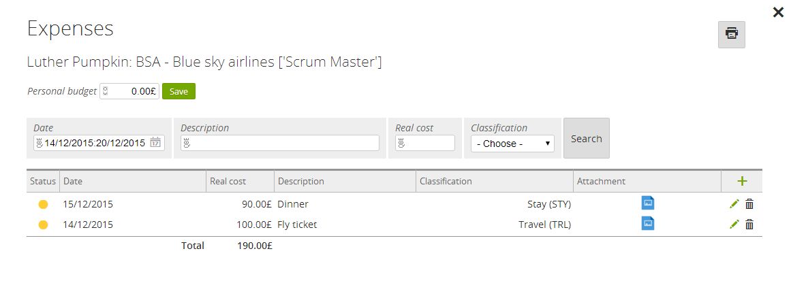Sort by the Date column header
This screenshot has height=281, width=791.
tap(73, 181)
